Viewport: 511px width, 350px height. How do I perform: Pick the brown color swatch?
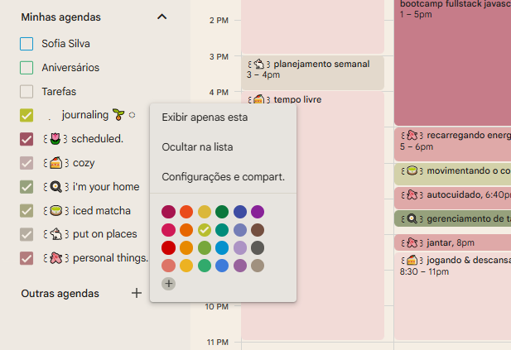[x=258, y=230]
